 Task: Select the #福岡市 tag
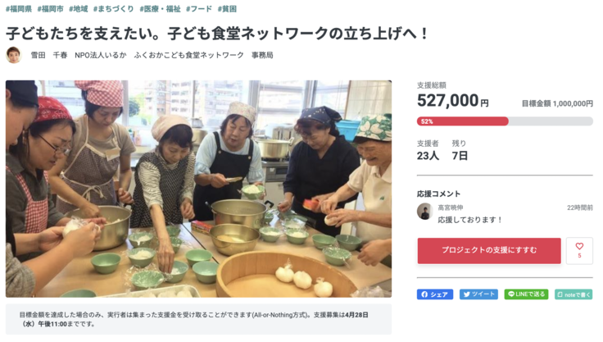[x=52, y=9]
